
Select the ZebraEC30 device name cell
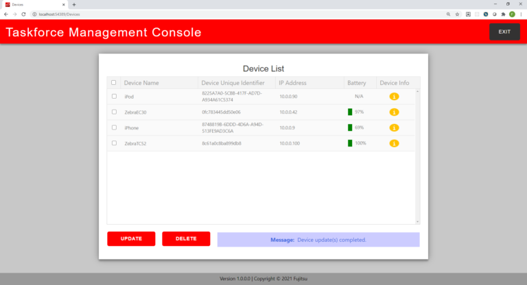(135, 112)
